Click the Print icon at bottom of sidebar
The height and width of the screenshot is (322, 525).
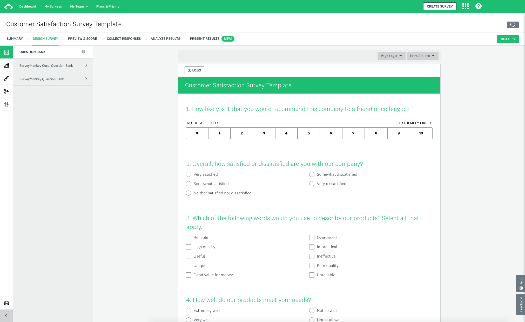6,303
